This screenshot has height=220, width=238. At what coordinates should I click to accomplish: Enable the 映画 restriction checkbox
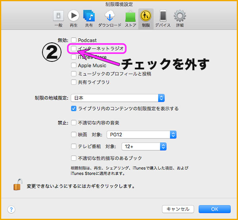point(74,134)
